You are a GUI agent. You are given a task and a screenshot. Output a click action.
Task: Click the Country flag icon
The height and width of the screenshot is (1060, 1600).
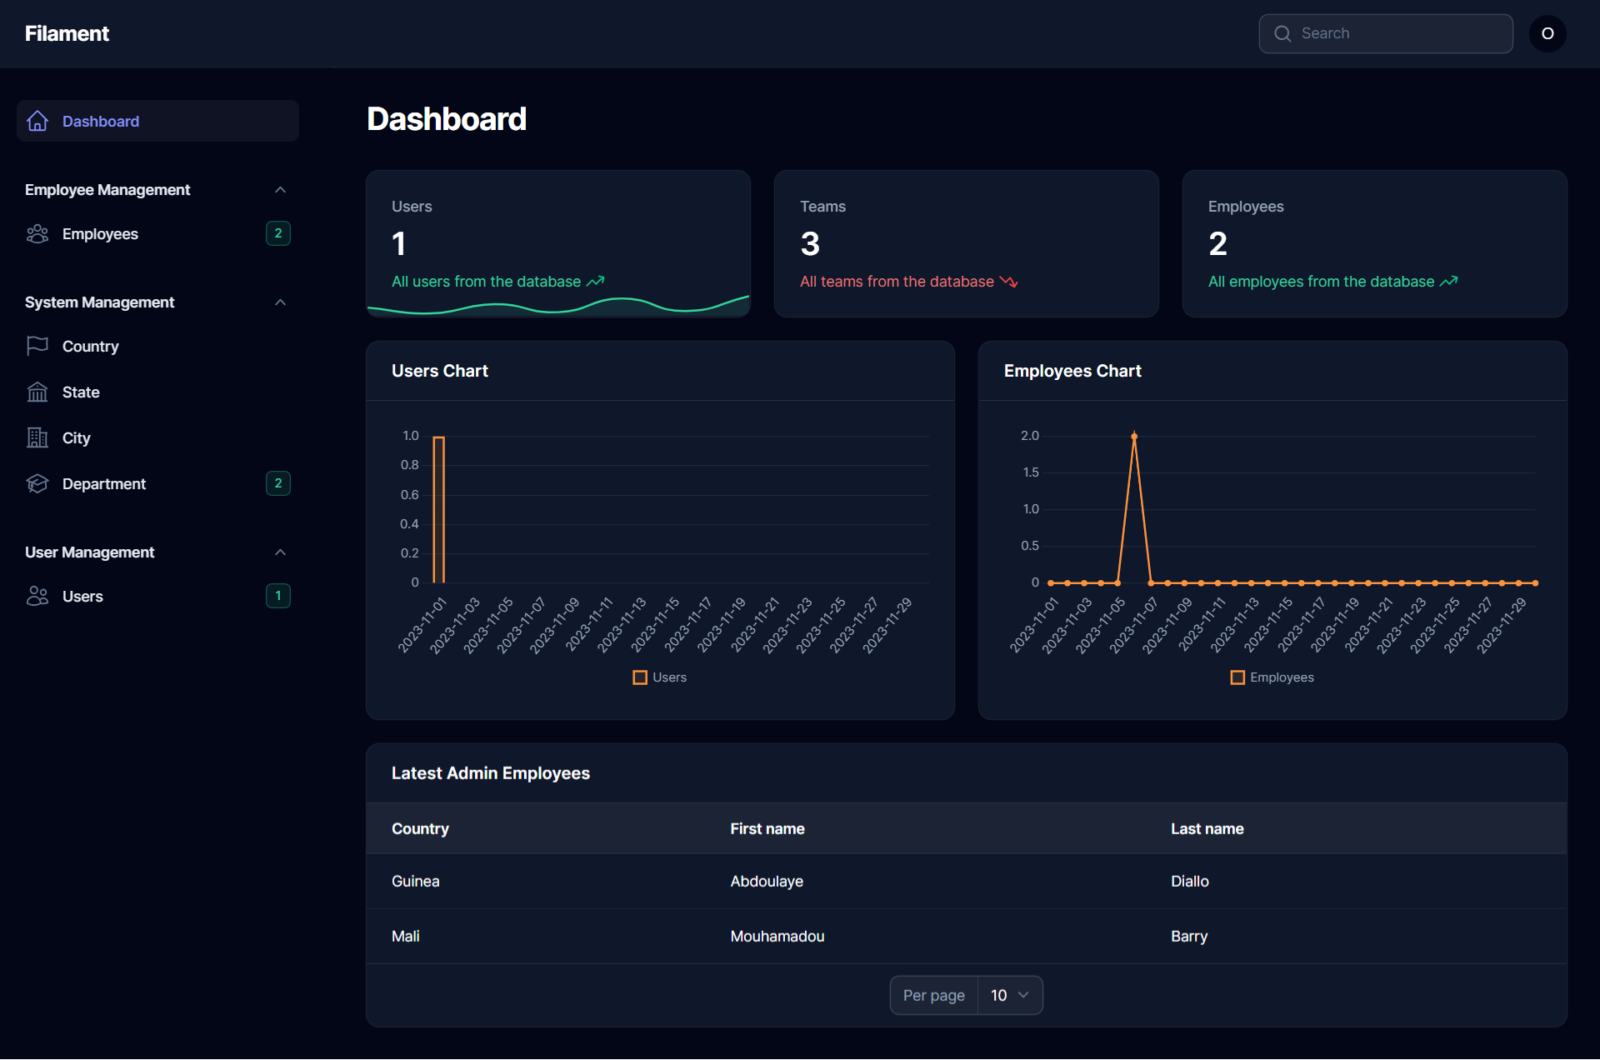pos(37,346)
